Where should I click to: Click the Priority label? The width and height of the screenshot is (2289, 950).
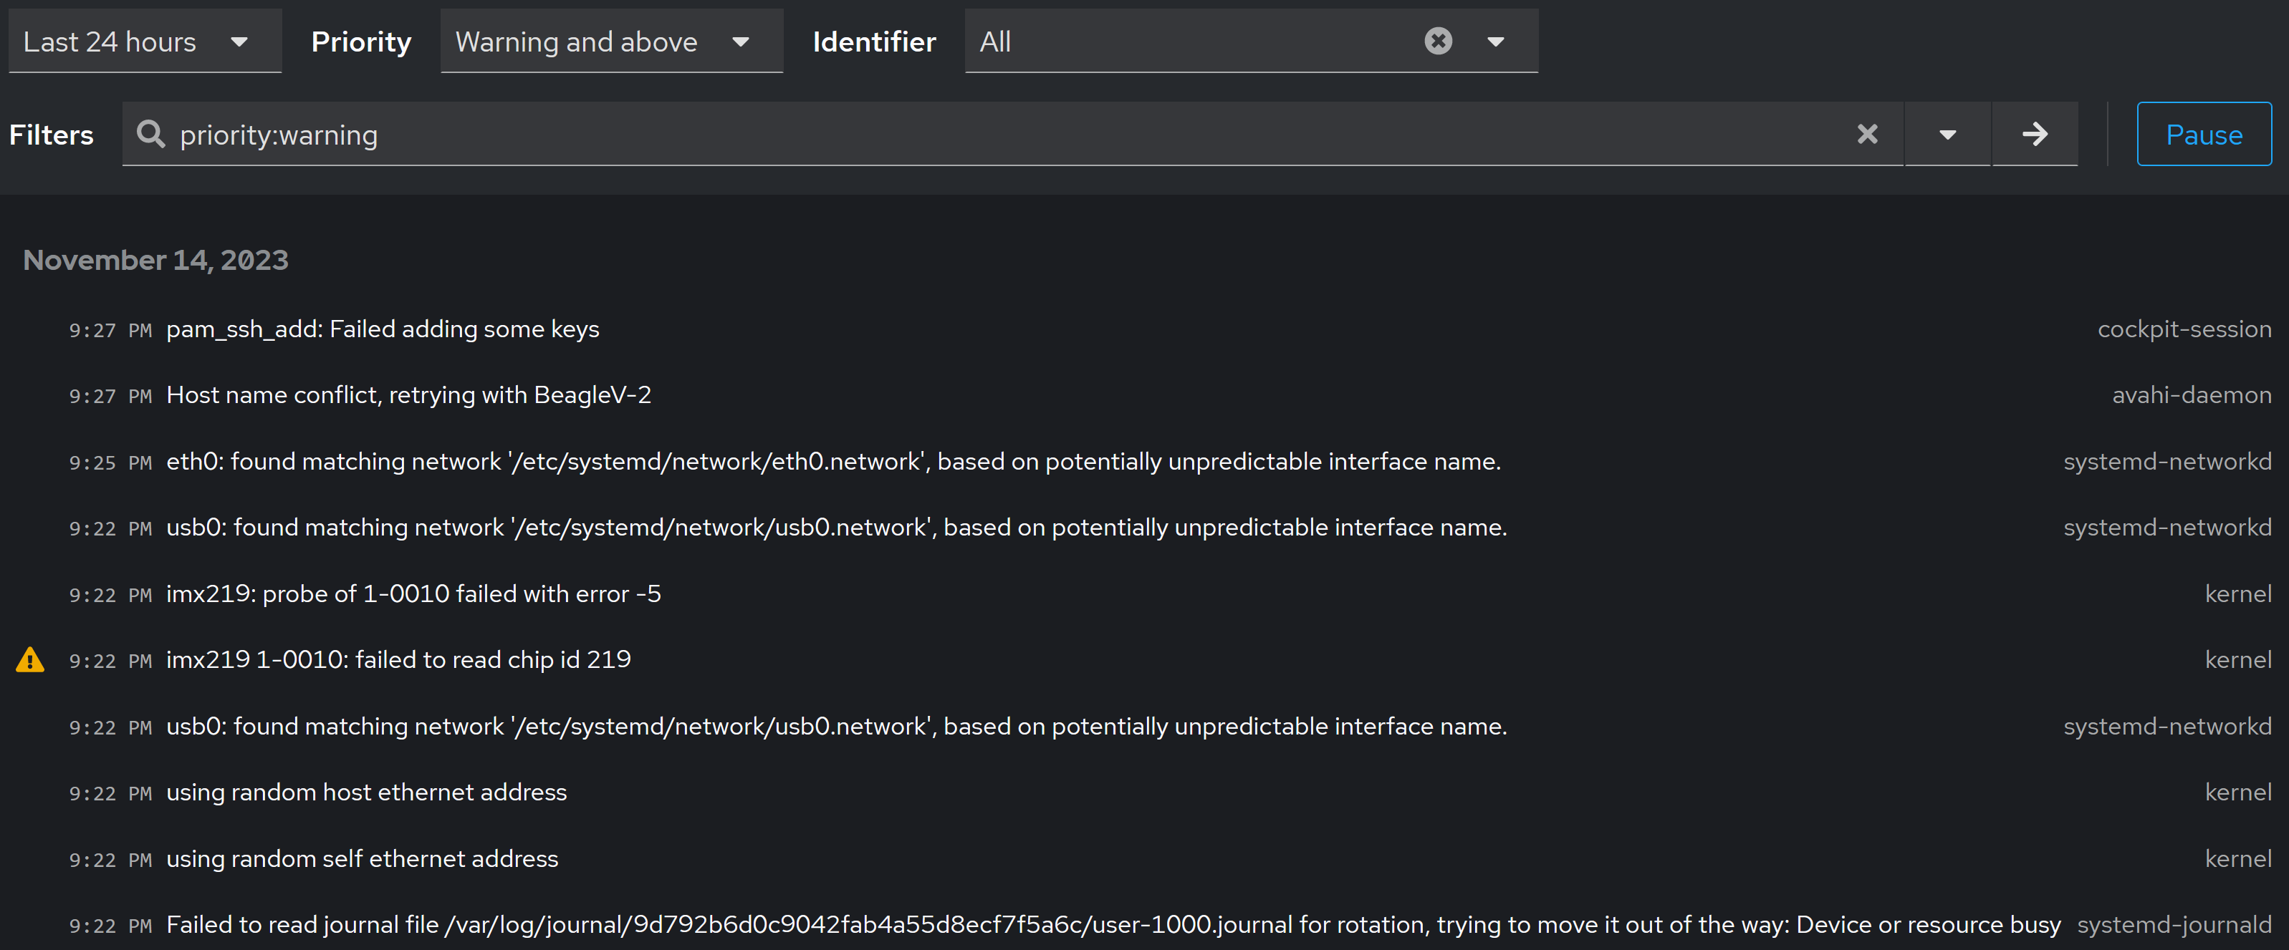pos(361,42)
